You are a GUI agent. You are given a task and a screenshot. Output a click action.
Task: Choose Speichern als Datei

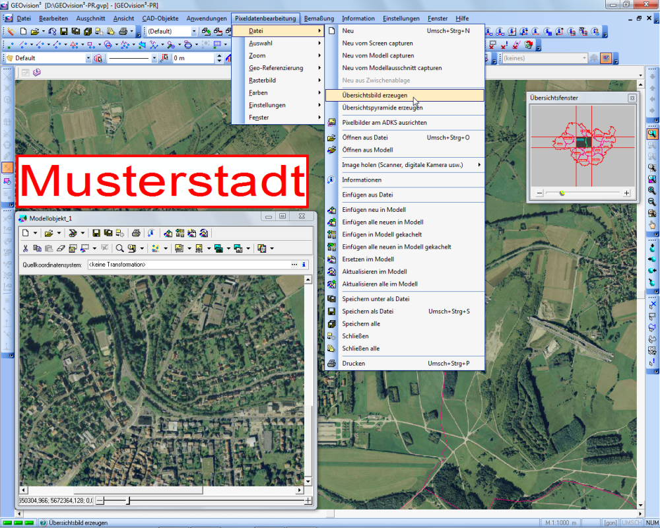point(405,311)
